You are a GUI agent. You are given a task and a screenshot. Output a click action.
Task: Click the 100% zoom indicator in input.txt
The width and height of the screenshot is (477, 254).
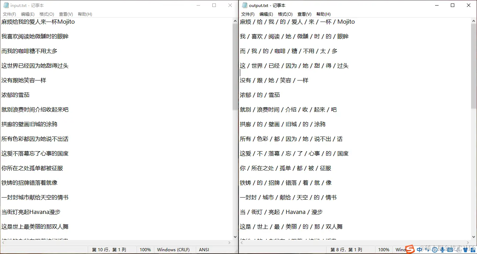click(x=145, y=249)
